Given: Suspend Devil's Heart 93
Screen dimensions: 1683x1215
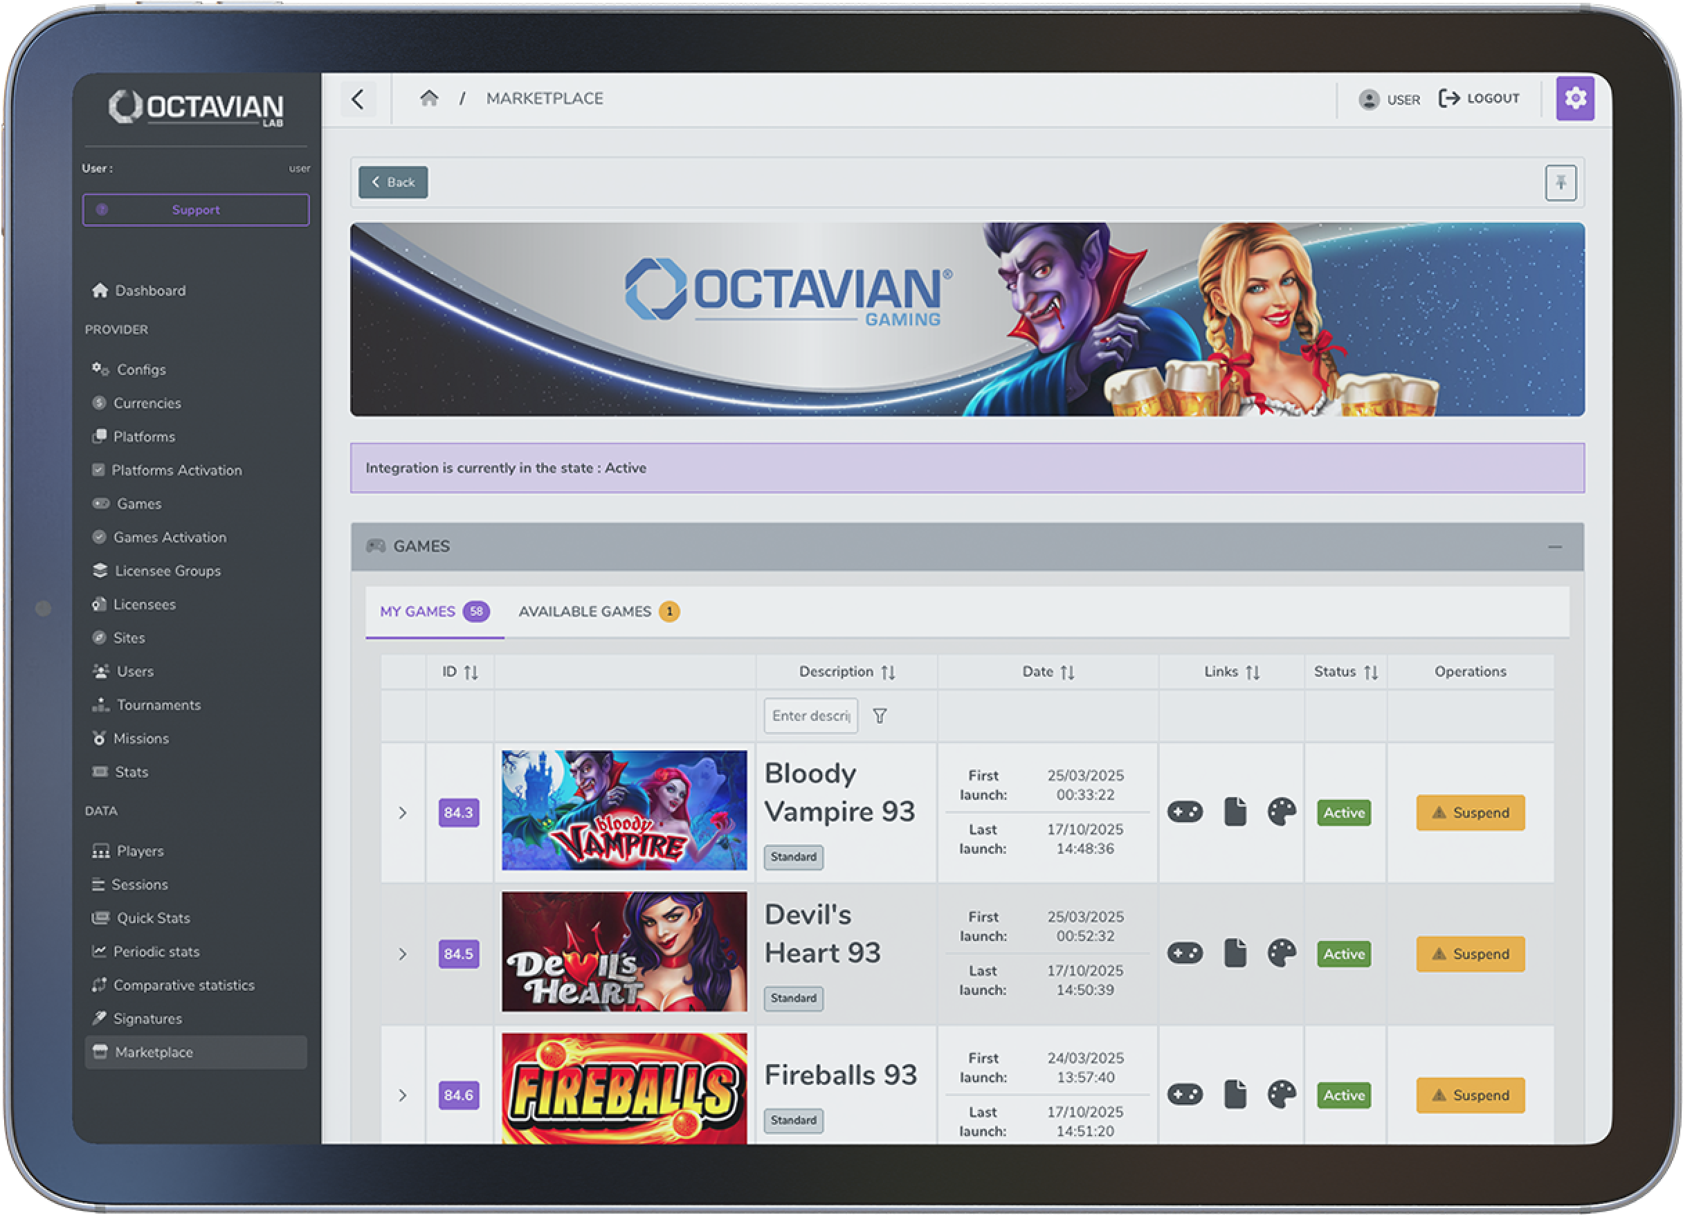Looking at the screenshot, I should pos(1471,954).
